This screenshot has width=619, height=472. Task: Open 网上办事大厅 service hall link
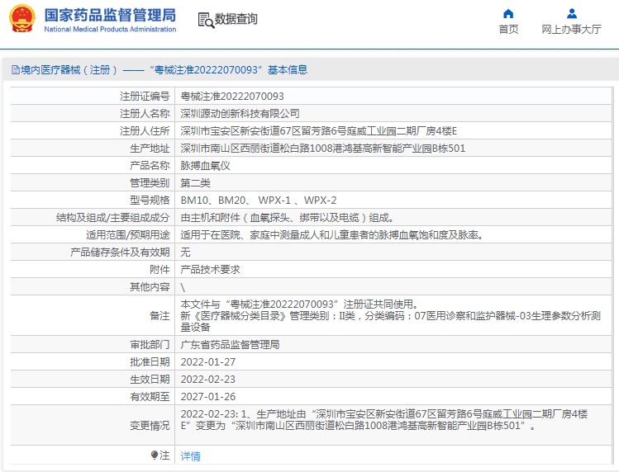(x=571, y=29)
